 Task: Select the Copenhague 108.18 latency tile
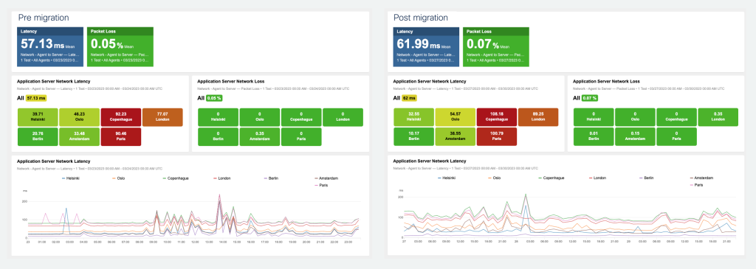pyautogui.click(x=496, y=117)
